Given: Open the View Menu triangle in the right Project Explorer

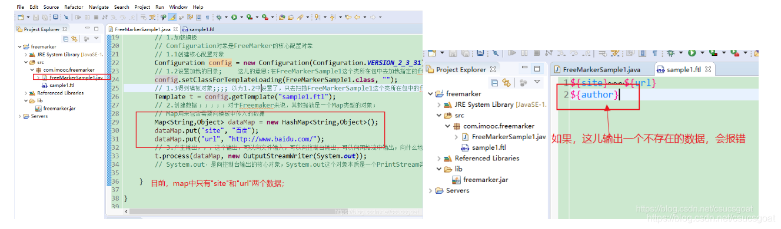Looking at the screenshot, I should click(x=537, y=82).
